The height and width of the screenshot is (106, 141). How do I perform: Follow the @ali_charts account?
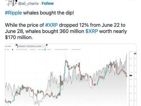click(x=48, y=3)
